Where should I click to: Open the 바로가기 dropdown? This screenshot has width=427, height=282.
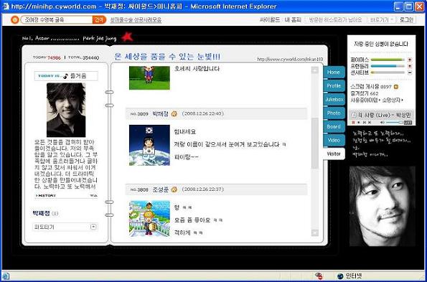tap(381, 20)
